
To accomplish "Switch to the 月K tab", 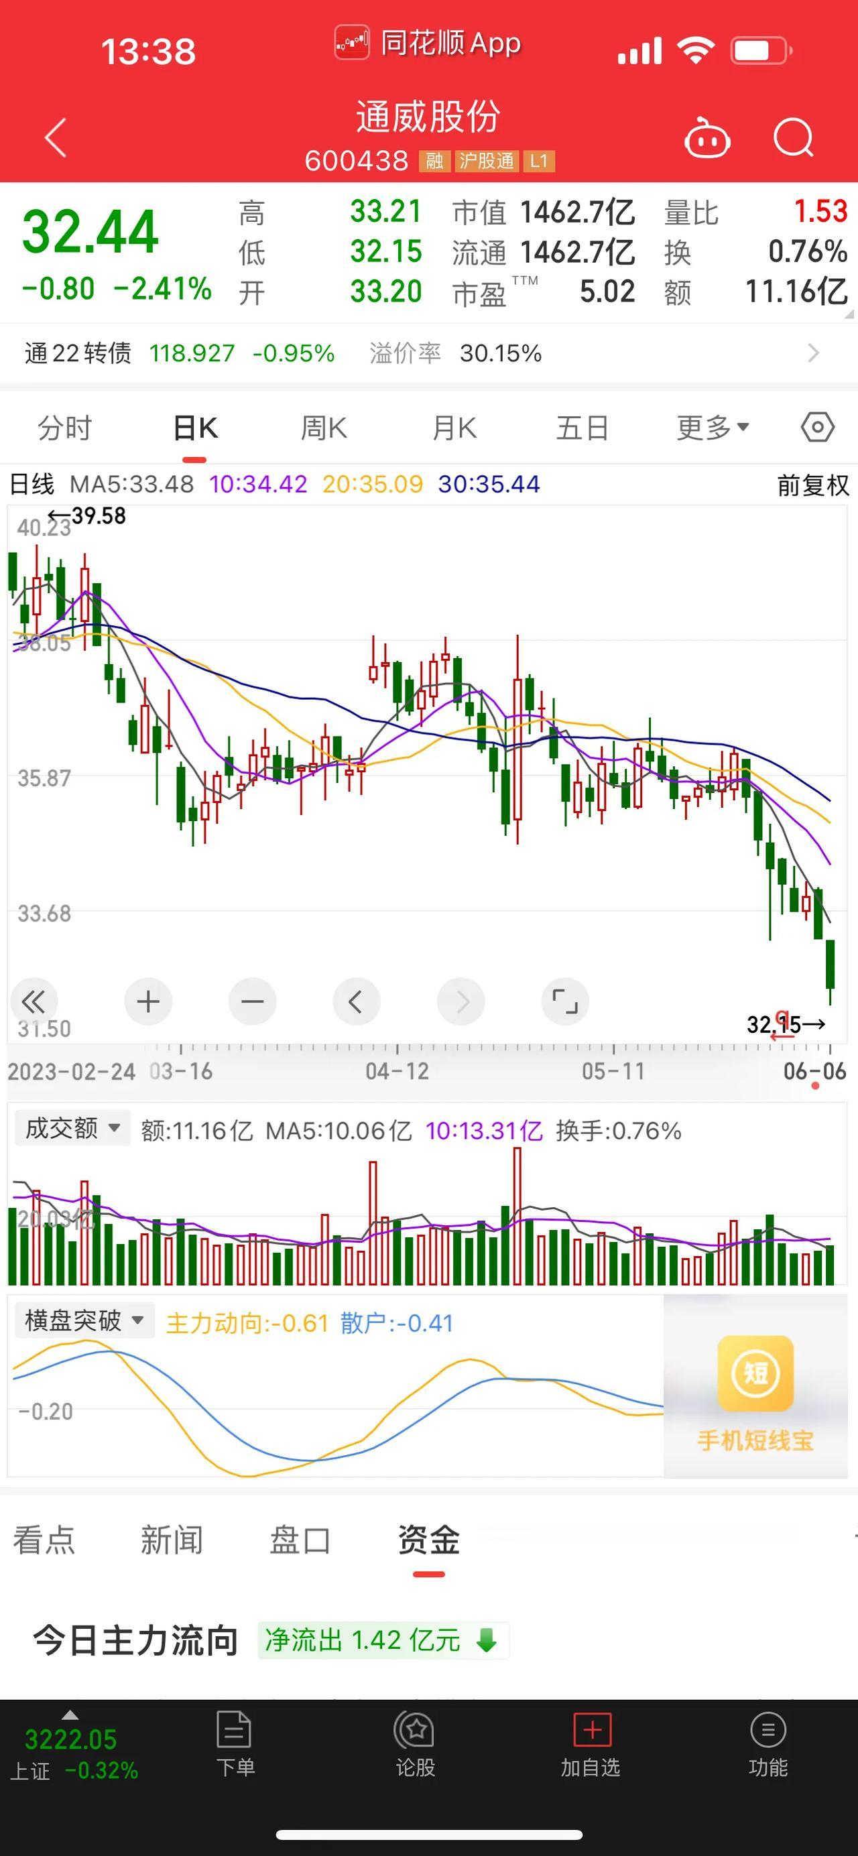I will [454, 428].
